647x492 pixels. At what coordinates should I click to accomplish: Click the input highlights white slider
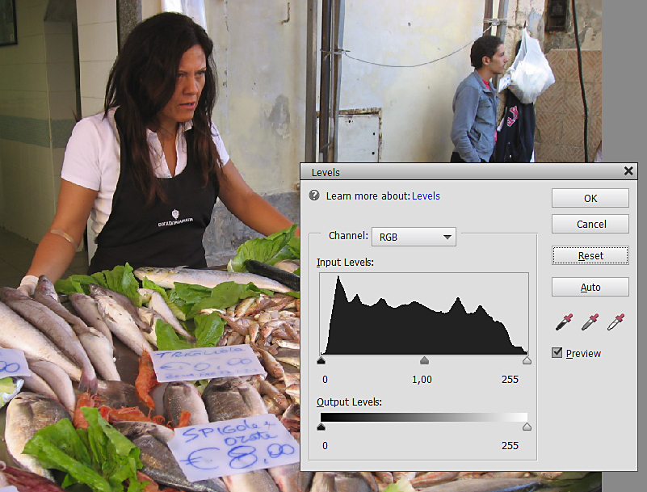pyautogui.click(x=527, y=360)
